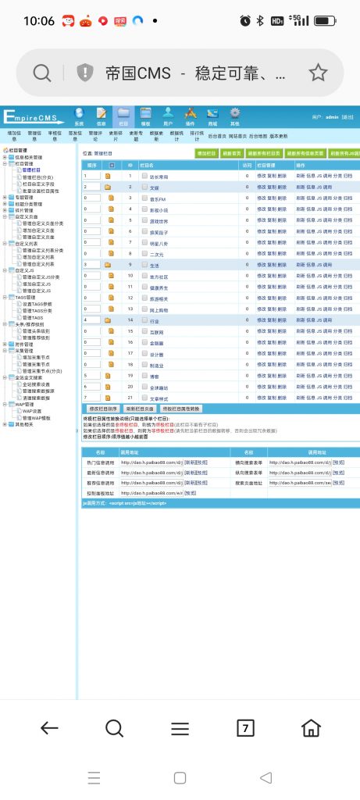Image resolution: width=360 pixels, height=800 pixels.
Task: Open 数据统计 in the submenu bar
Action: pyautogui.click(x=177, y=136)
